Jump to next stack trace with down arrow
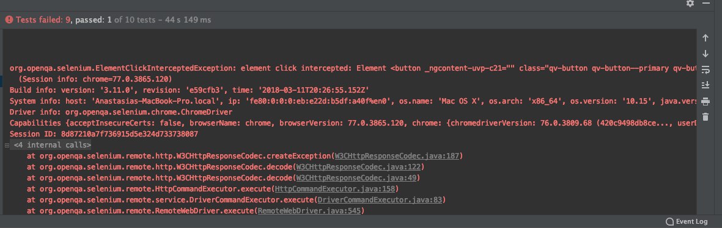The height and width of the screenshot is (228, 722). 705,54
